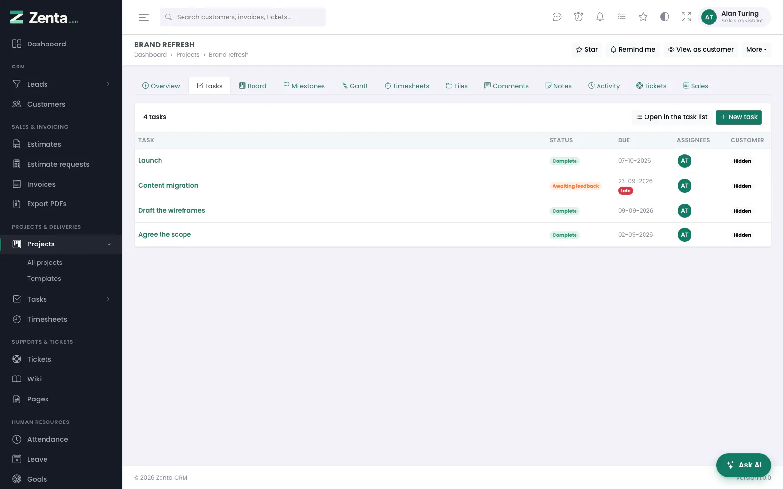Image resolution: width=783 pixels, height=489 pixels.
Task: Open the Content migration task
Action: pyautogui.click(x=168, y=186)
